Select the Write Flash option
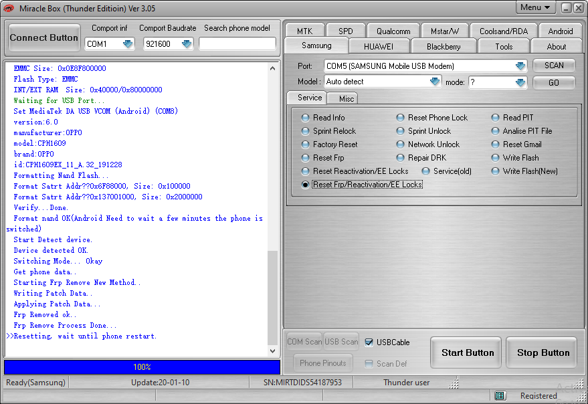Image resolution: width=588 pixels, height=404 pixels. [515, 158]
